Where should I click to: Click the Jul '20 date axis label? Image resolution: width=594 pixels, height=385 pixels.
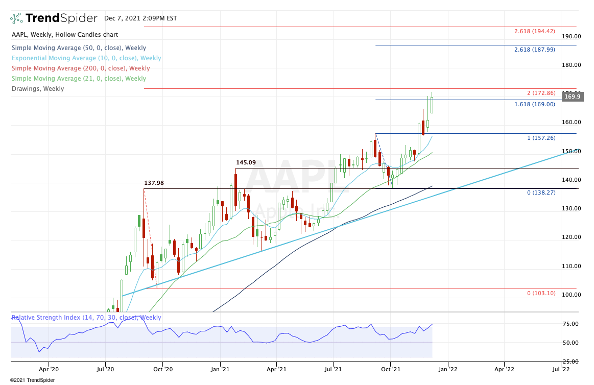pos(105,369)
